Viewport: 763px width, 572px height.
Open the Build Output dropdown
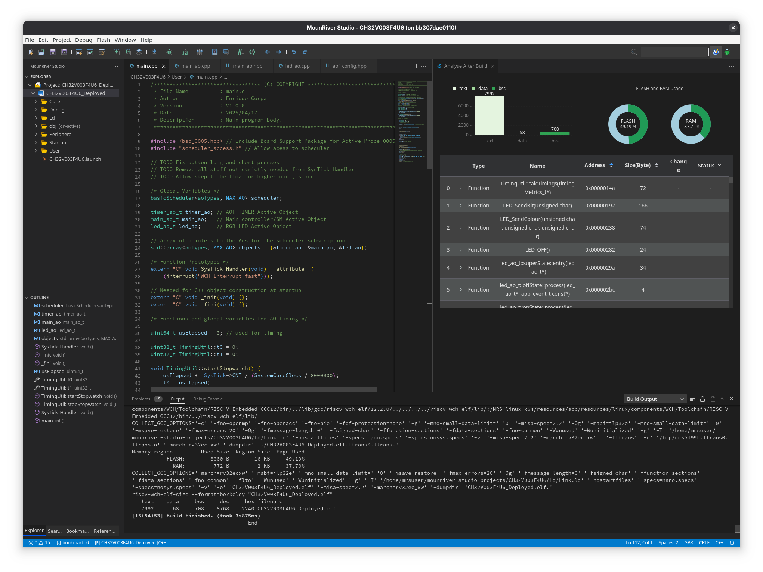tap(655, 399)
